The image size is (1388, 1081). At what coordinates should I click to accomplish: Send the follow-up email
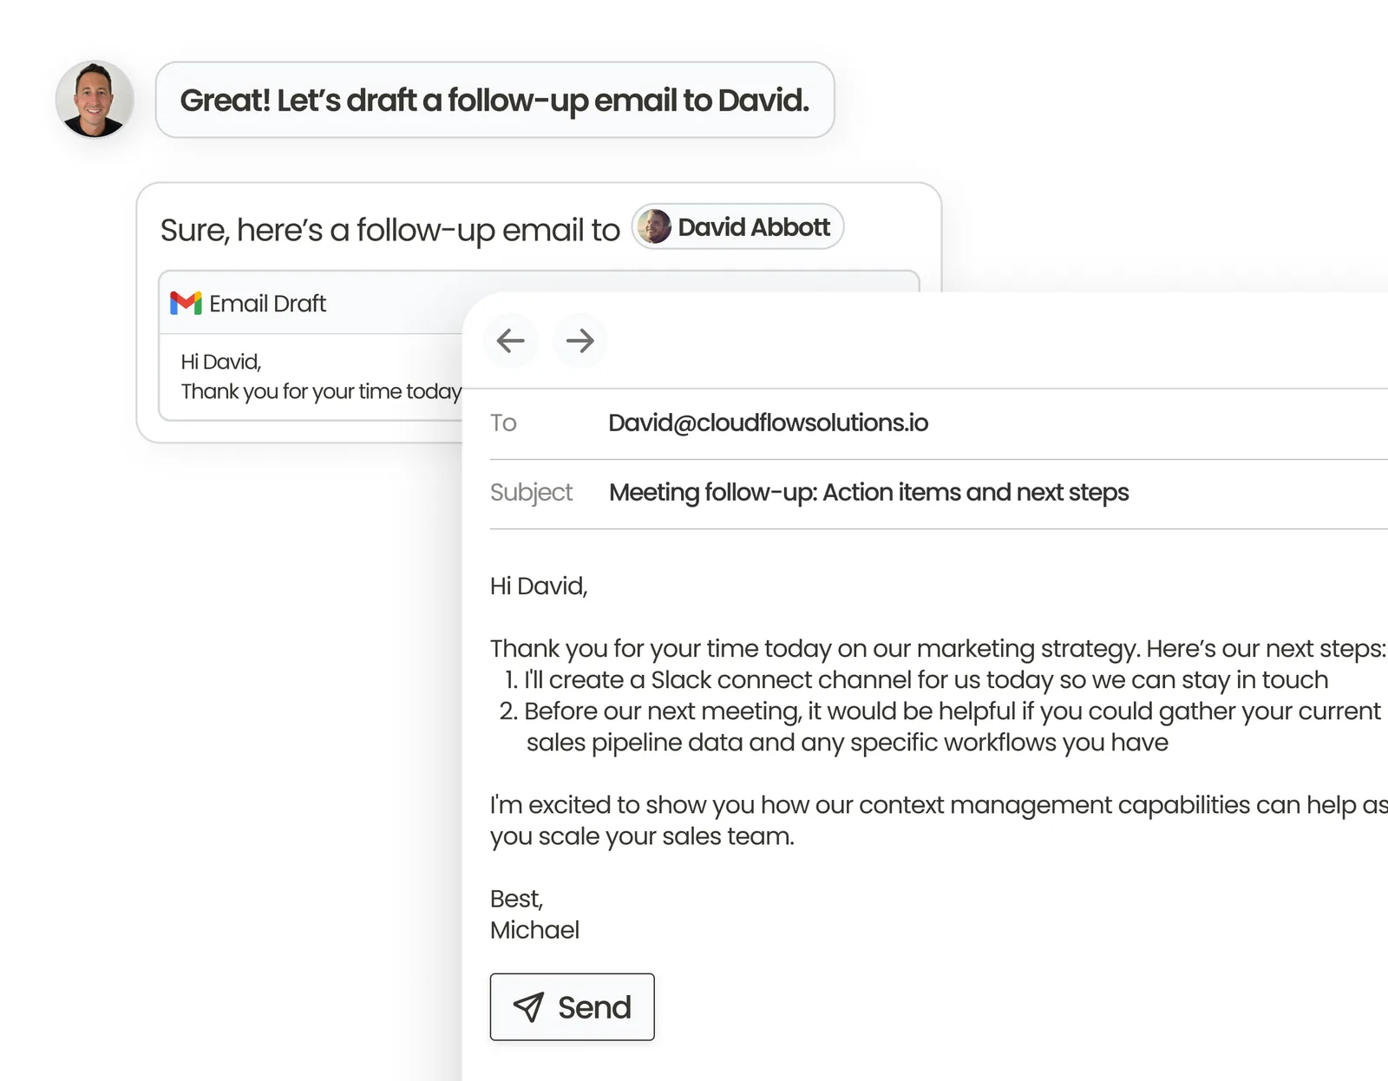pyautogui.click(x=572, y=1006)
